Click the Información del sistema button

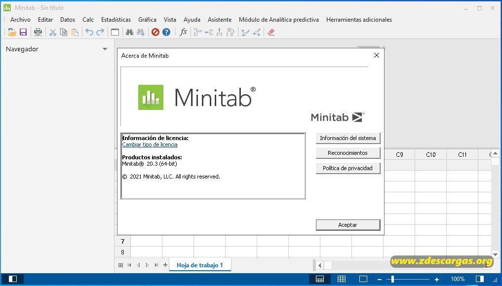(348, 138)
